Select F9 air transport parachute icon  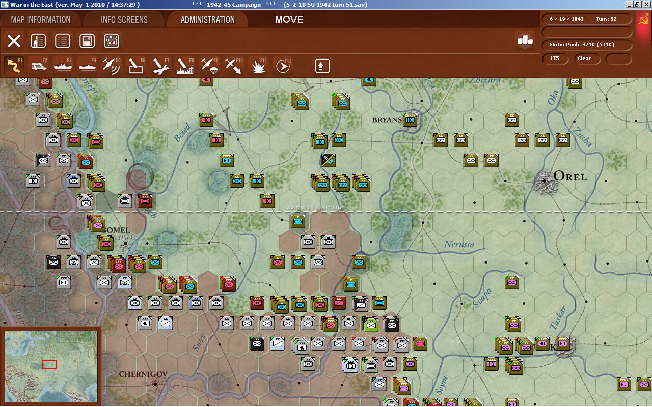(209, 65)
